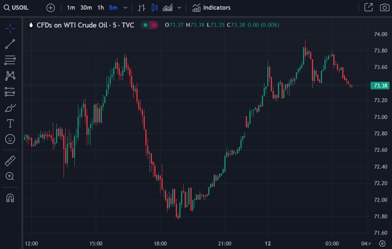Open the USOIL symbol search
This screenshot has width=392, height=249.
(x=16, y=8)
